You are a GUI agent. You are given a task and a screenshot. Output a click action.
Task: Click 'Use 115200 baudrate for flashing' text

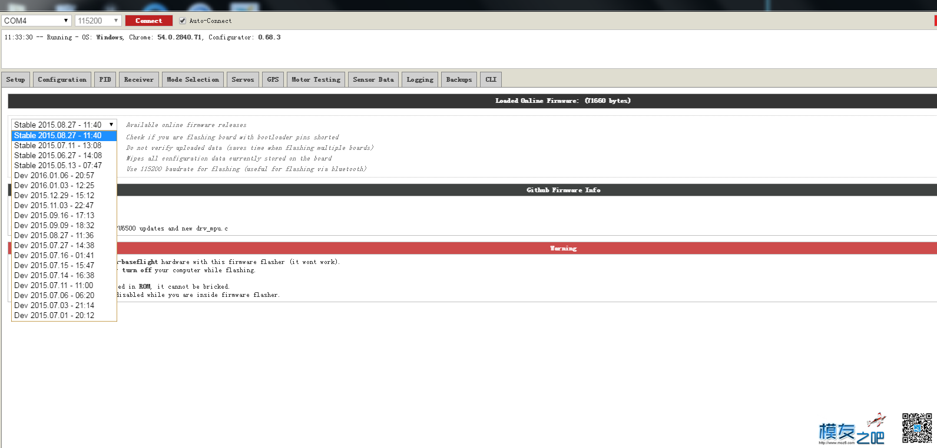click(x=246, y=169)
